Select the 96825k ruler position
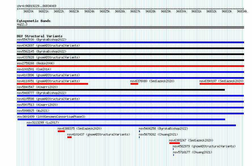Viewport: 252px width, 166px height. pyautogui.click(x=105, y=11)
